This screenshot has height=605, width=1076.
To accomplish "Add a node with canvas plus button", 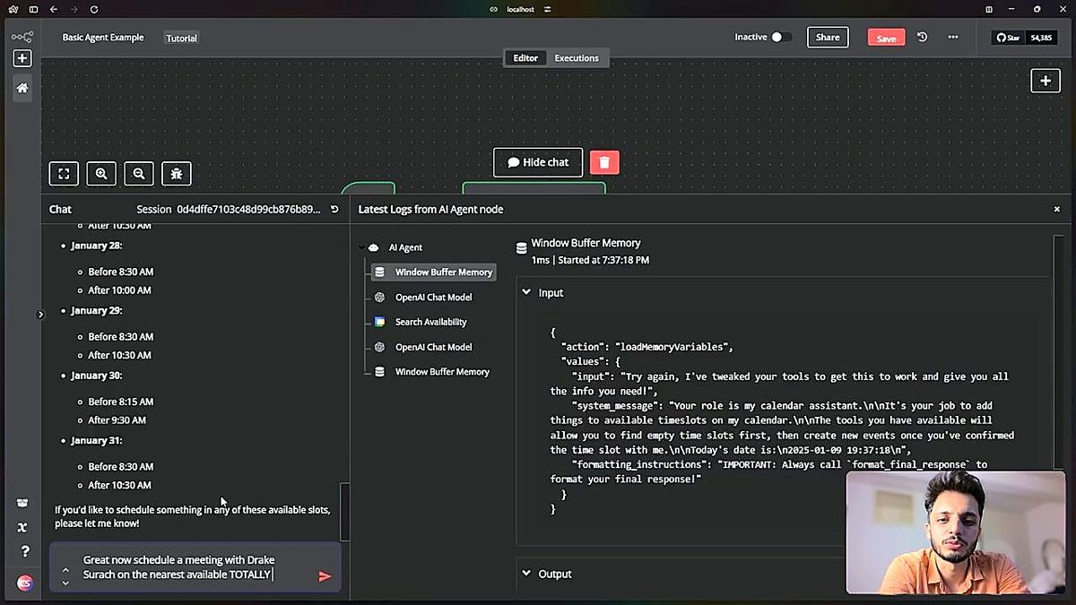I will pyautogui.click(x=1046, y=81).
